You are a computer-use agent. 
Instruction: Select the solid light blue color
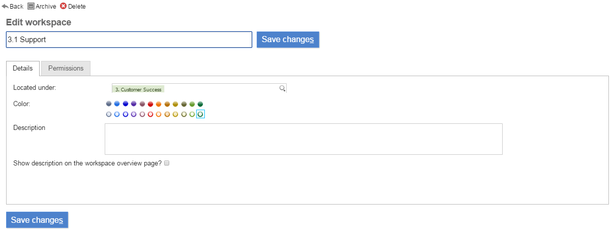[x=117, y=104]
